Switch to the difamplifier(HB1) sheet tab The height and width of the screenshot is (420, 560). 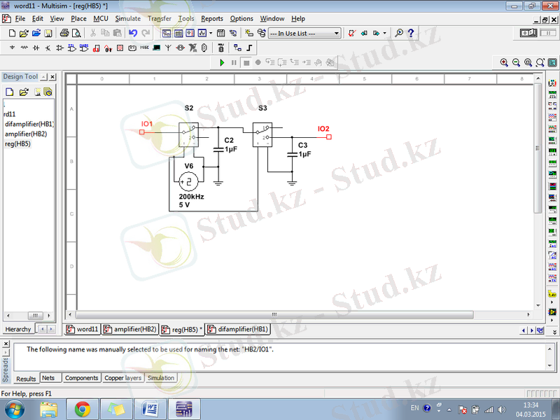coord(238,329)
